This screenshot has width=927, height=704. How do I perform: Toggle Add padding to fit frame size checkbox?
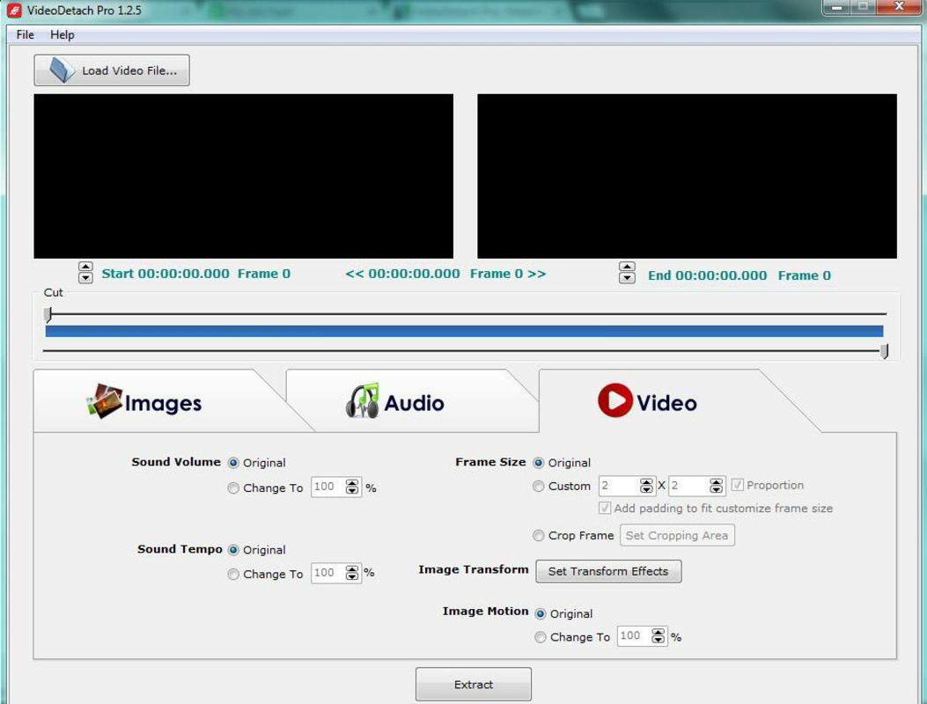(x=605, y=508)
